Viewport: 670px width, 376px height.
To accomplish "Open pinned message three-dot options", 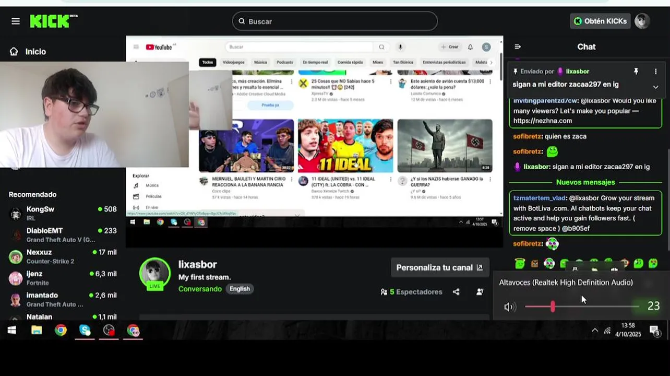I will [x=656, y=71].
